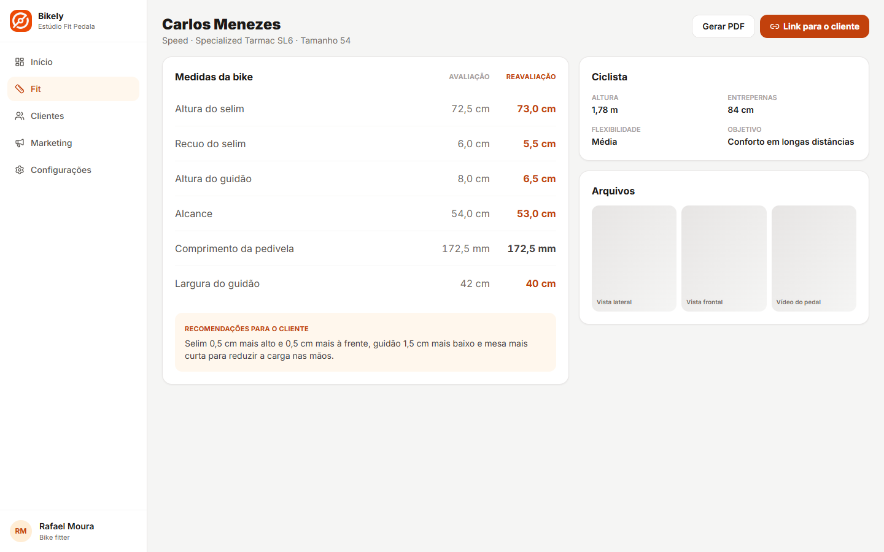Click the Início dashboard grid icon
The height and width of the screenshot is (552, 884).
click(x=20, y=62)
